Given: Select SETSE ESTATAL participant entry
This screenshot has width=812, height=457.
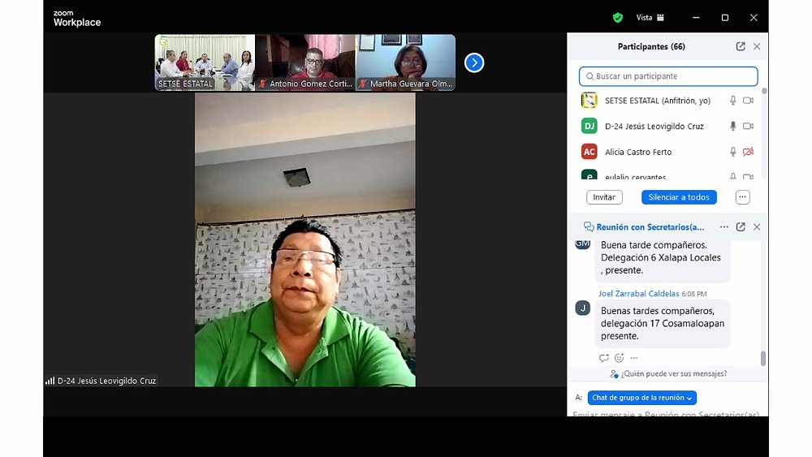Looking at the screenshot, I should pyautogui.click(x=646, y=101).
